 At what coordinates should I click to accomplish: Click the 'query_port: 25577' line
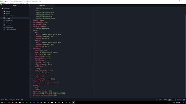pyautogui.click(x=40, y=51)
